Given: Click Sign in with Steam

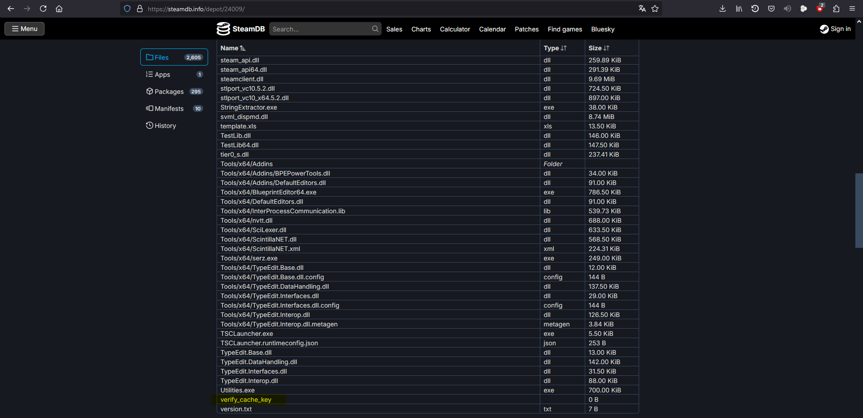Looking at the screenshot, I should click(x=835, y=29).
